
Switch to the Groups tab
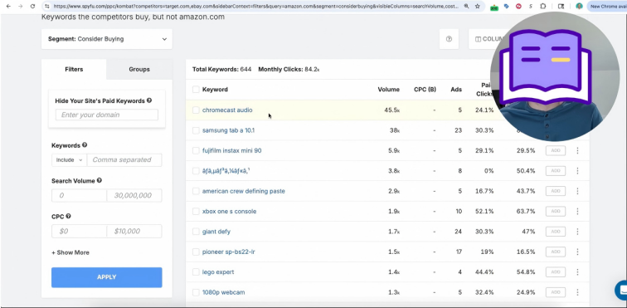point(139,69)
